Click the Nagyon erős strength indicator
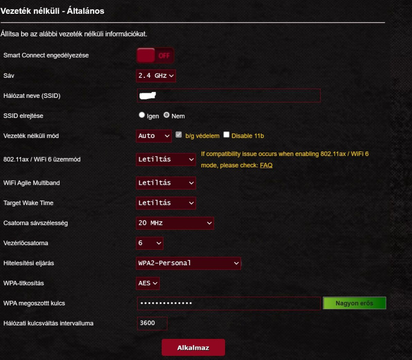The image size is (412, 360). 354,303
